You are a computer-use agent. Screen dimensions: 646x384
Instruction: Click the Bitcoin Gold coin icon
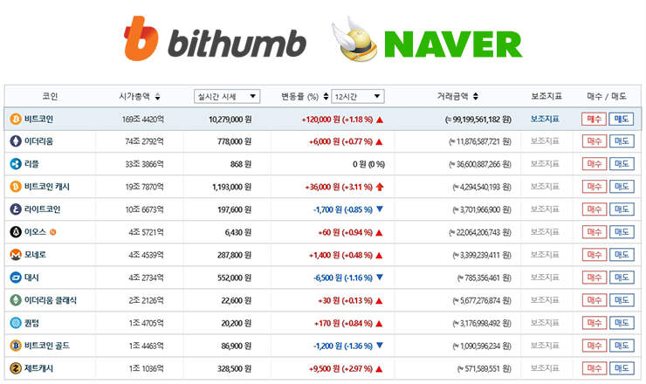pos(16,346)
